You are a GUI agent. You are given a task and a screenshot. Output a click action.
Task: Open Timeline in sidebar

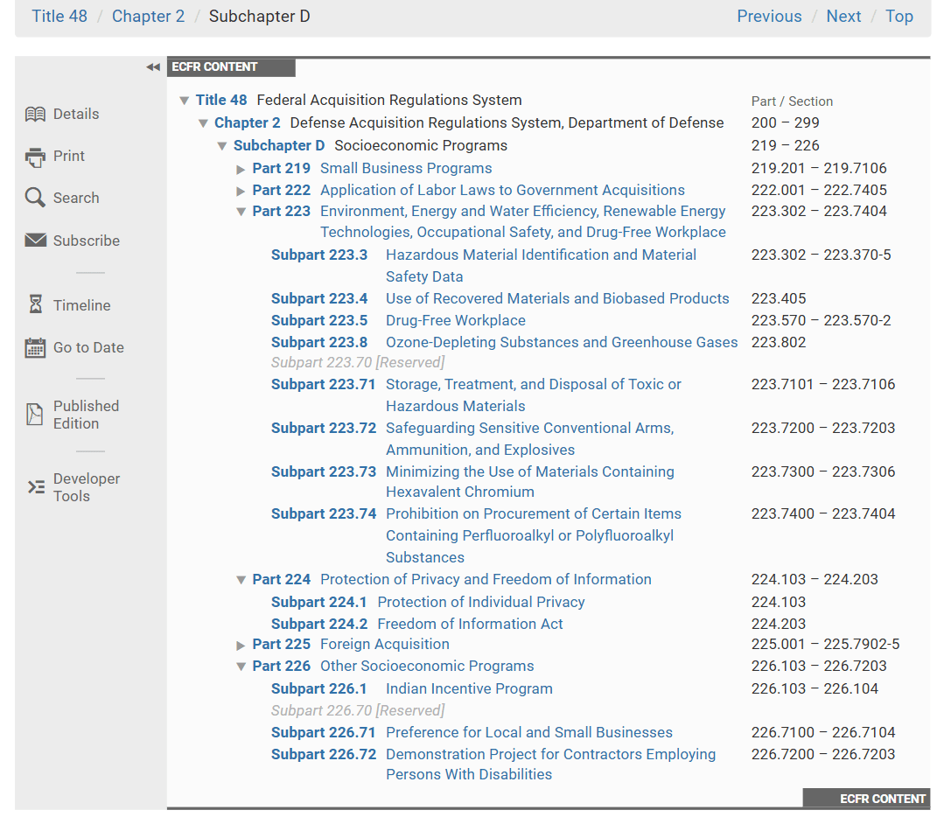tap(82, 305)
